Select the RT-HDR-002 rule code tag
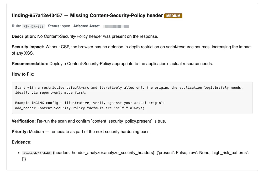The width and height of the screenshot is (269, 174). pyautogui.click(x=33, y=26)
